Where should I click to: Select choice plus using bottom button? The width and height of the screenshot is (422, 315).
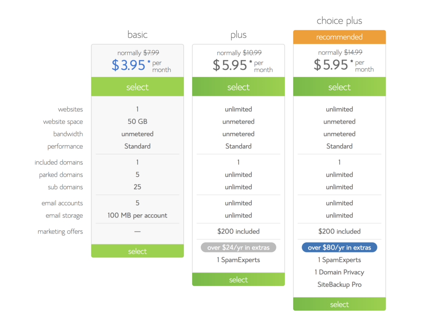339,304
